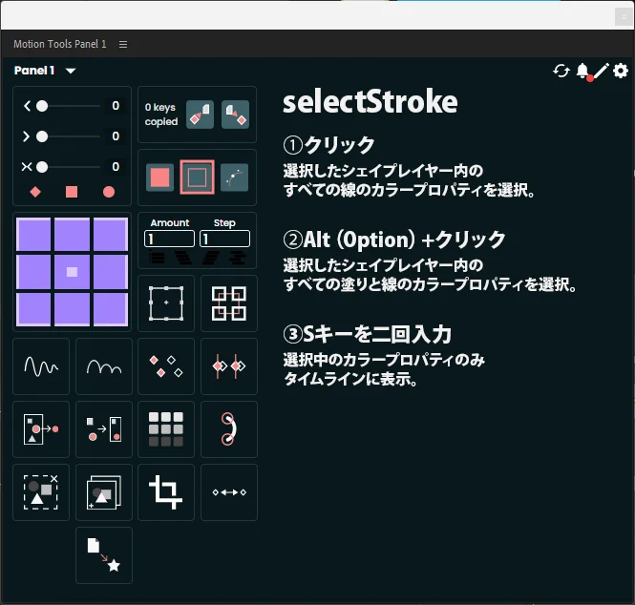This screenshot has height=605, width=635.
Task: Open the notifications bell icon
Action: pyautogui.click(x=583, y=72)
